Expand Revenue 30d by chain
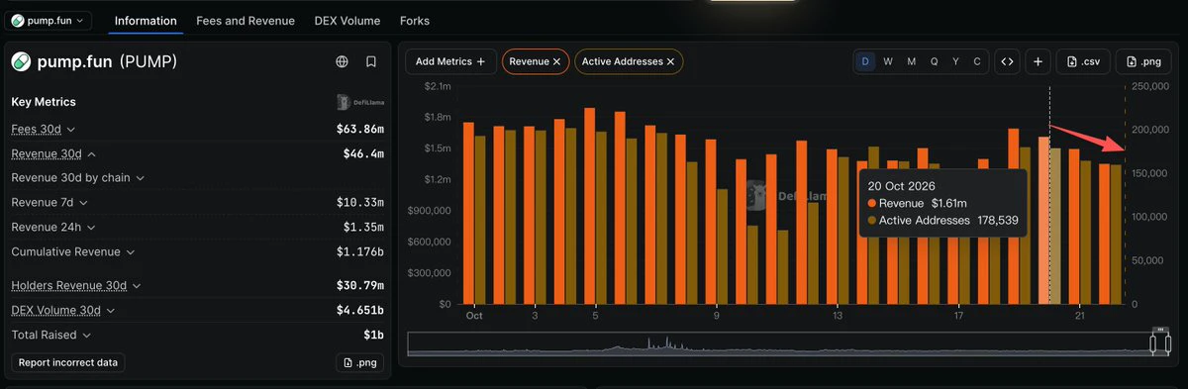Image resolution: width=1188 pixels, height=389 pixels. coord(78,178)
